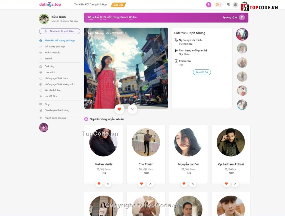Go to Đối tượng phù hợp
285x216 pixels.
(x=55, y=46)
